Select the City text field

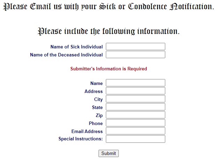(x=136, y=99)
